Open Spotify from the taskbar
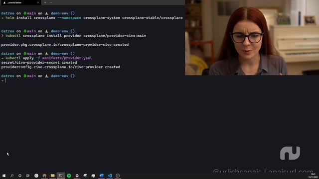Screen dimensions: 319x179 click(69, 176)
